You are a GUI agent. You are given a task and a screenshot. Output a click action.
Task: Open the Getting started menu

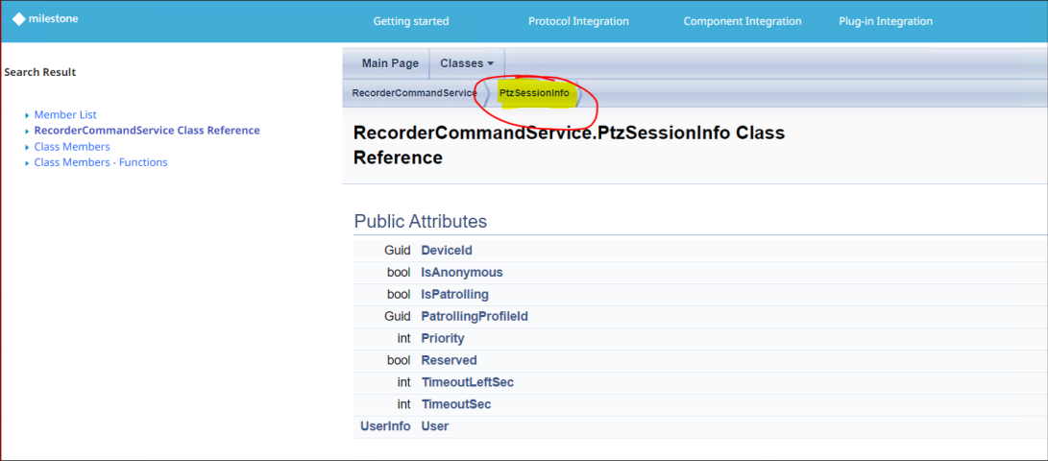click(410, 21)
